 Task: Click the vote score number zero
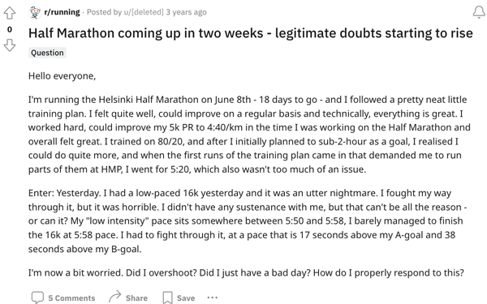point(10,29)
